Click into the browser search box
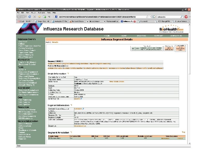Viewport: 207px width, 155px height. pyautogui.click(x=168, y=17)
